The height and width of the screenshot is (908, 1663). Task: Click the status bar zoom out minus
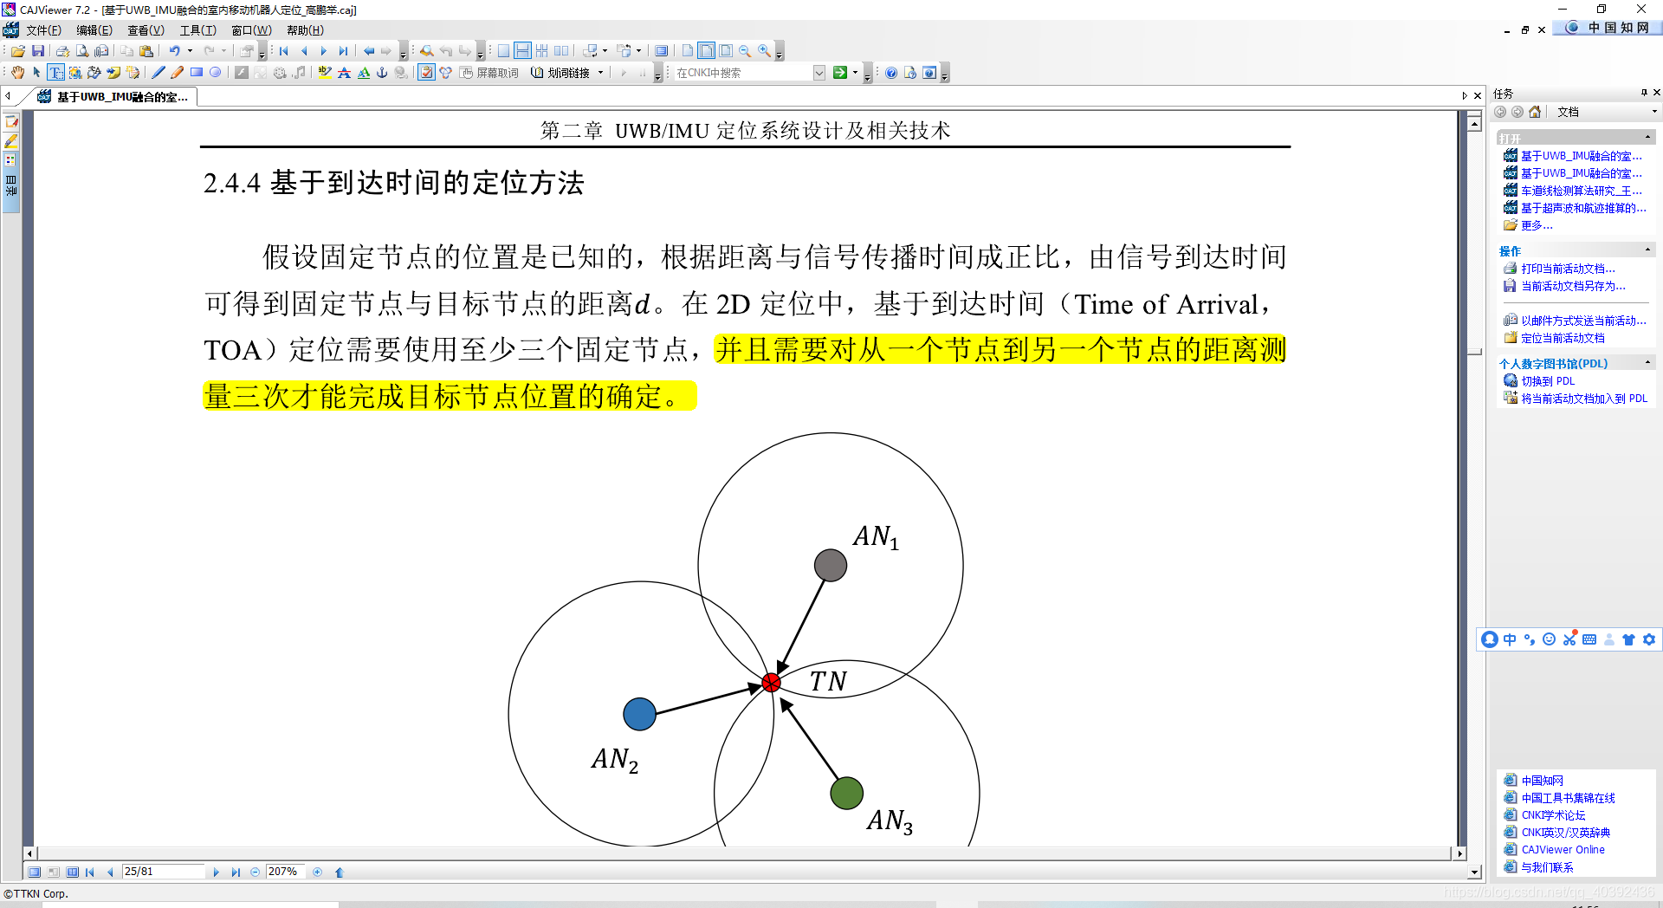tap(255, 872)
